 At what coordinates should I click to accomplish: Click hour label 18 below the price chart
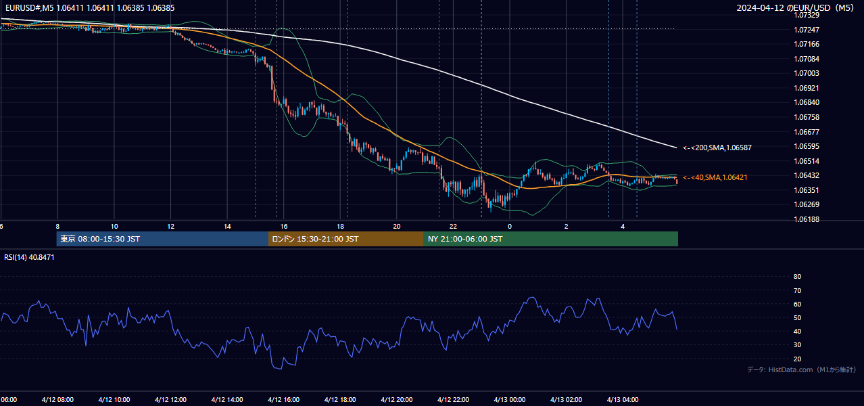tap(341, 226)
